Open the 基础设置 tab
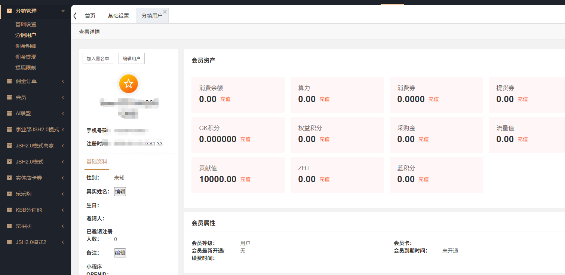Image resolution: width=565 pixels, height=275 pixels. click(x=119, y=16)
